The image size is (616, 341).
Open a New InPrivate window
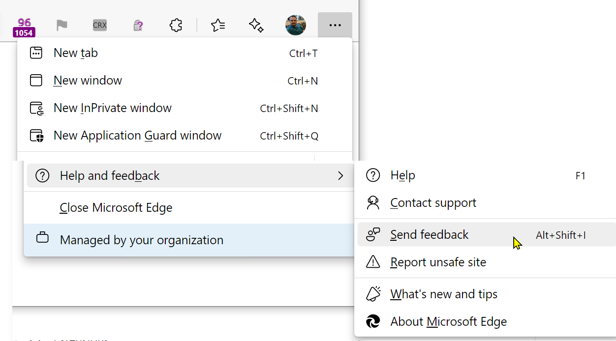point(112,108)
